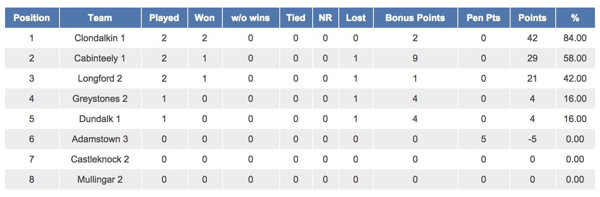Viewport: 600px width, 197px height.
Task: Sort by the Team column header
Action: (x=100, y=18)
